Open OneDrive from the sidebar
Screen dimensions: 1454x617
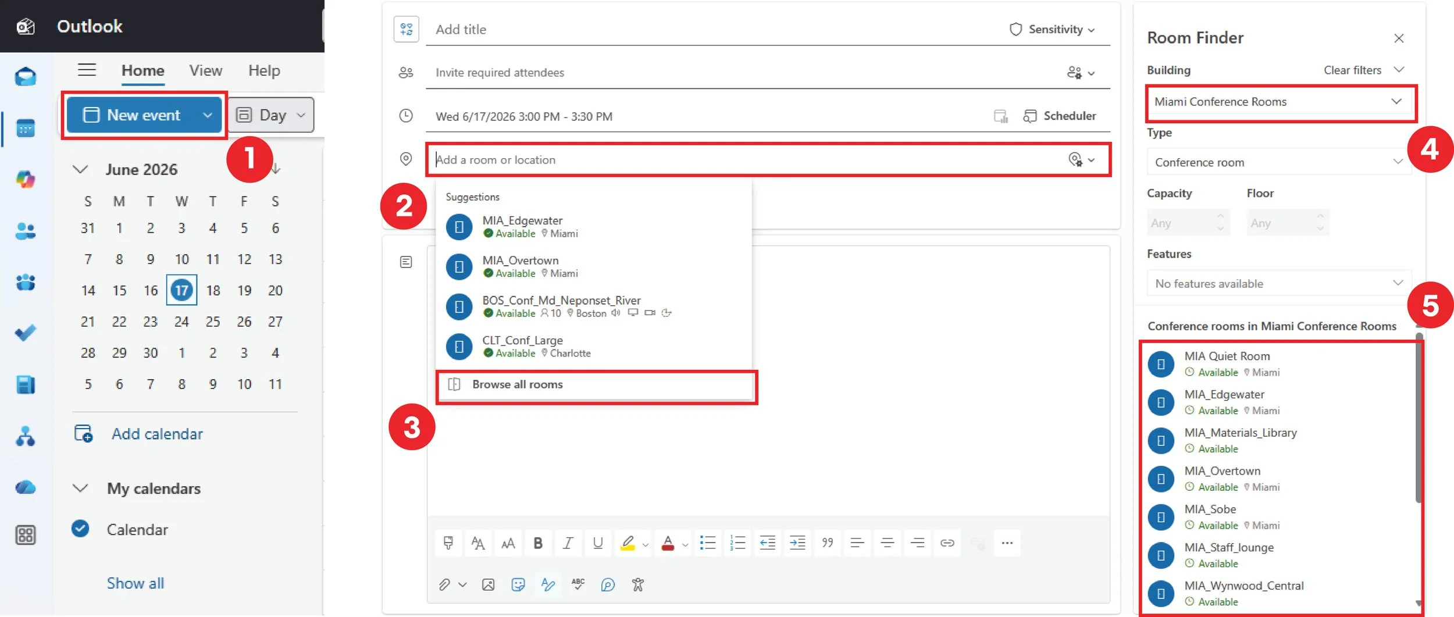[26, 487]
